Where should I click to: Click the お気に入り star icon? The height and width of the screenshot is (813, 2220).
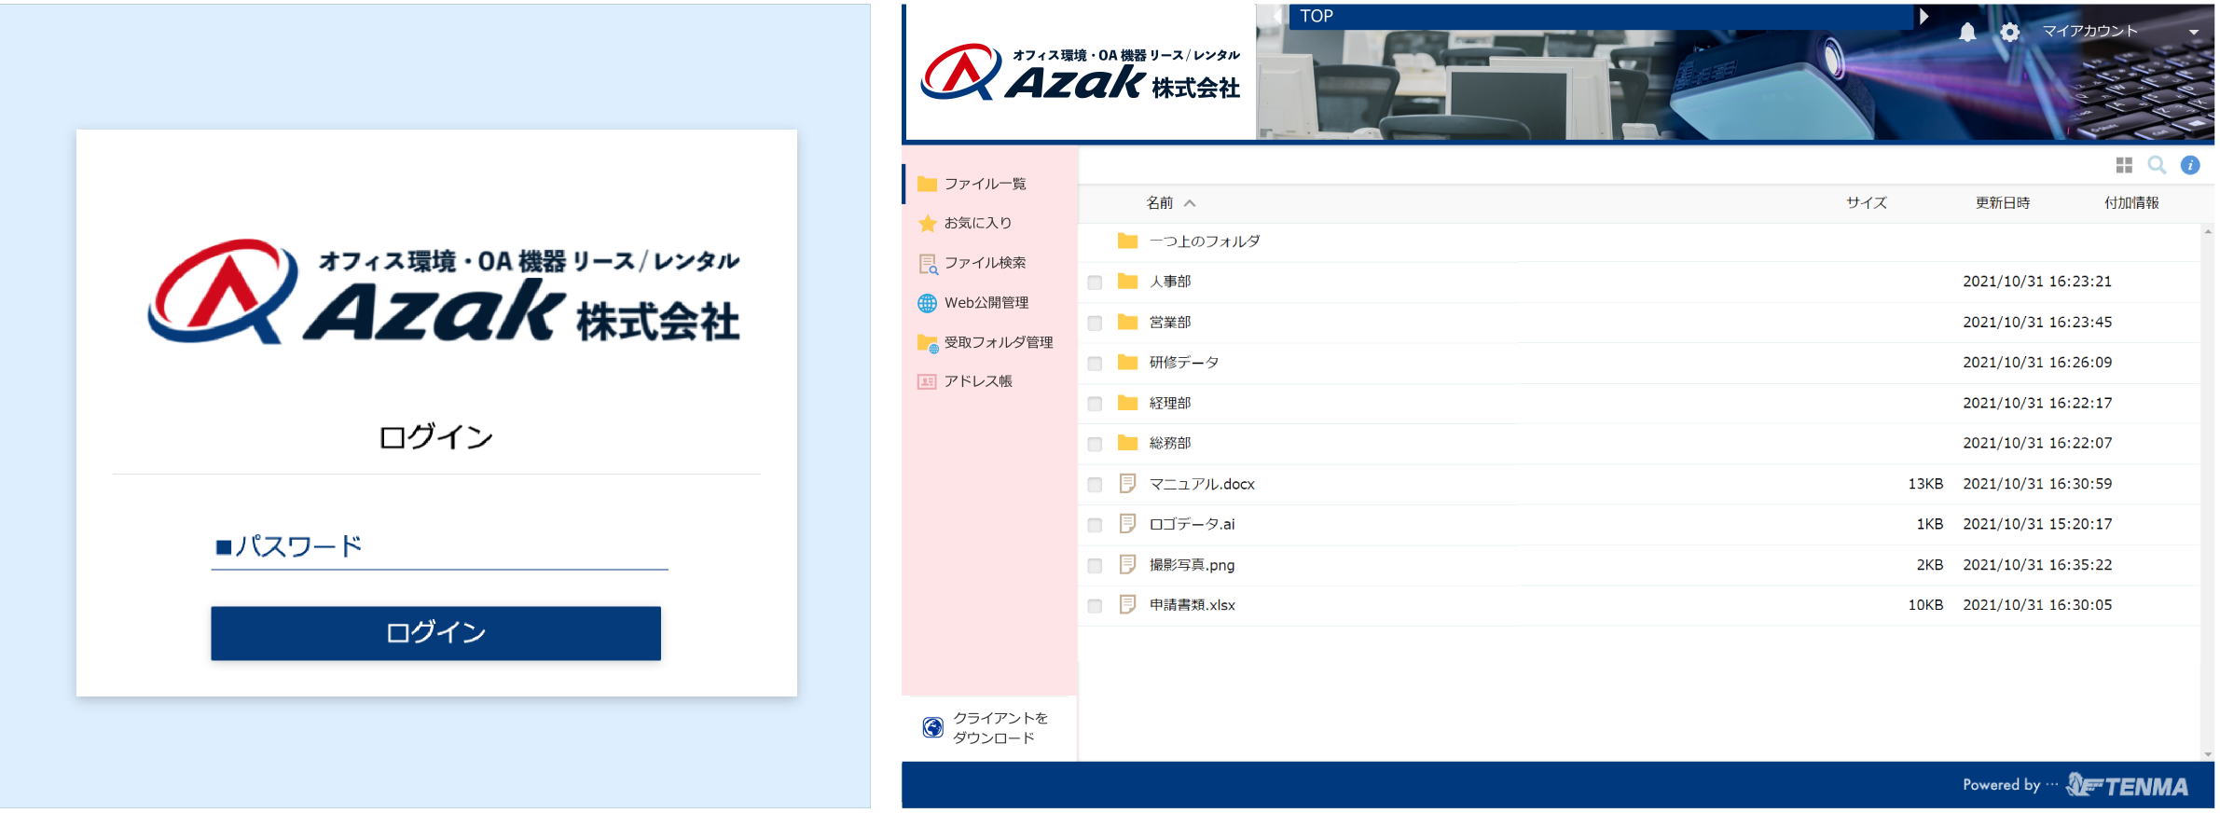tap(927, 223)
